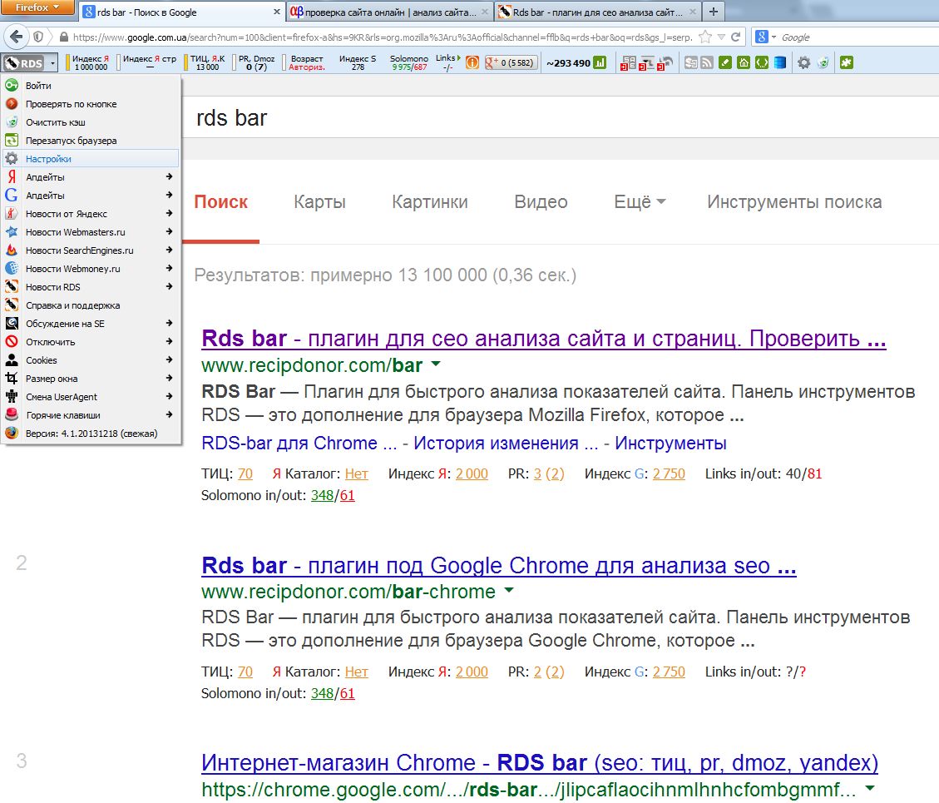Click the orange info icon in RDS toolbar

point(472,62)
